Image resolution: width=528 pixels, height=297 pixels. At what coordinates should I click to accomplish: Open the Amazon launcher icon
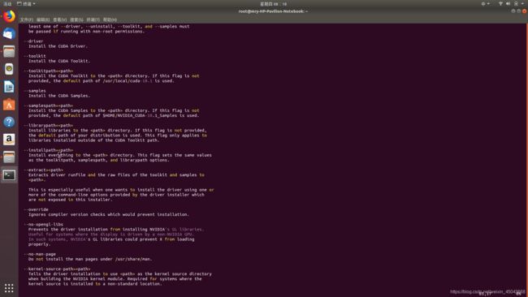9,140
